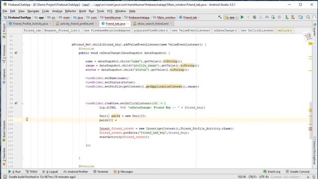
Task: Click the firebasechatapp folder breadcrumb
Action: [x=137, y=18]
